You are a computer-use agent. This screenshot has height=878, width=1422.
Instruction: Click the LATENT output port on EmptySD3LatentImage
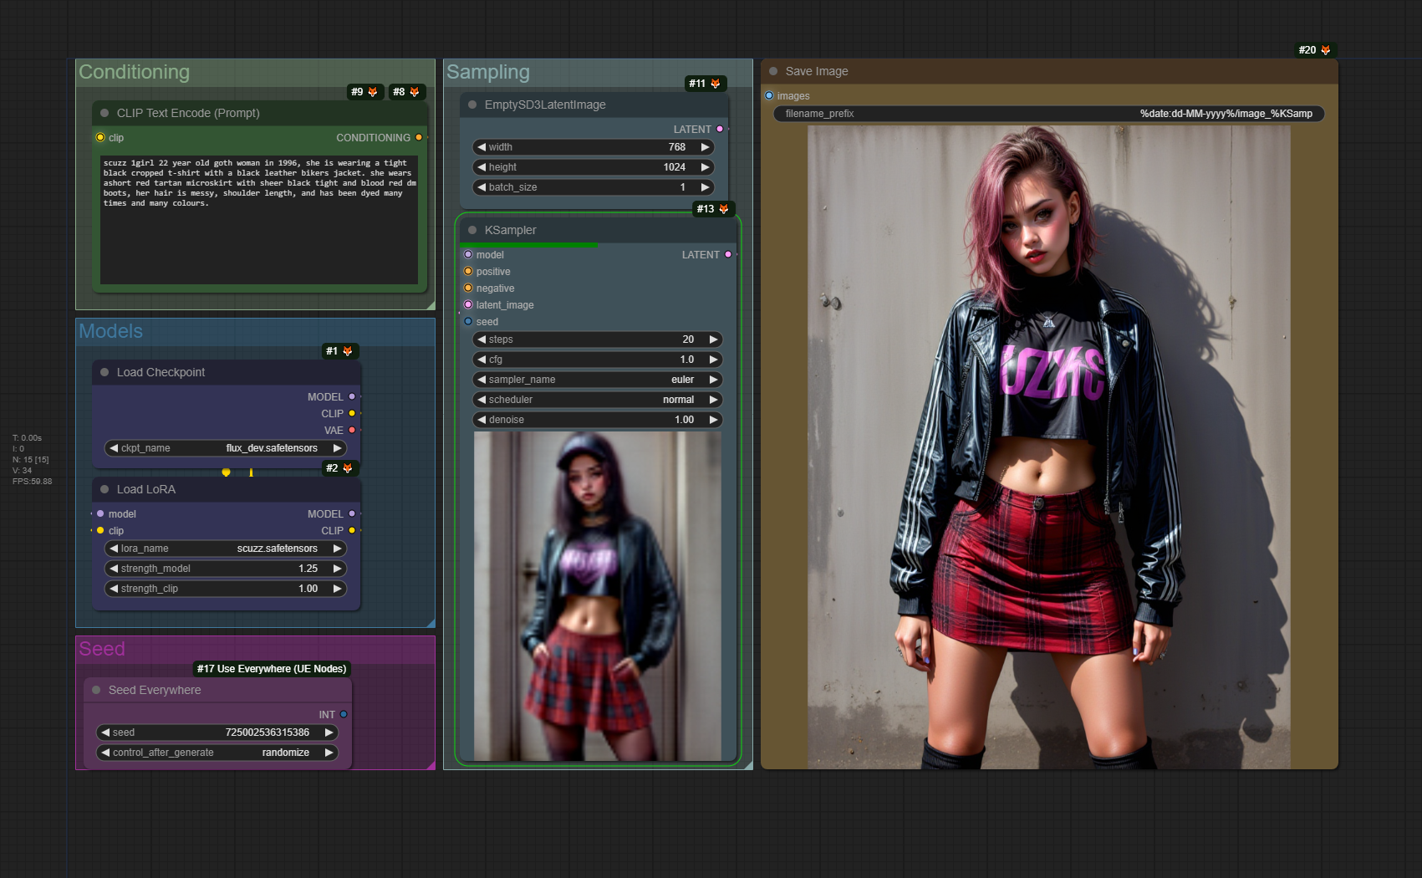(x=720, y=129)
